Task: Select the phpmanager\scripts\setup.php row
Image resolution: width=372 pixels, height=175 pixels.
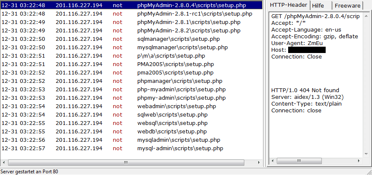Action: pos(131,81)
